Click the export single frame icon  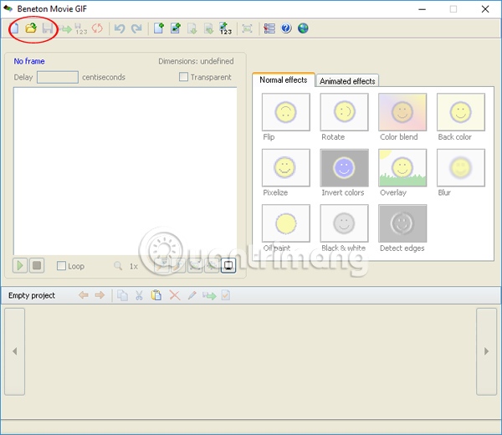(192, 28)
